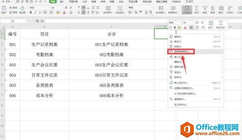
Task: Toggle Italic in the main ribbon
Action: tap(35, 12)
